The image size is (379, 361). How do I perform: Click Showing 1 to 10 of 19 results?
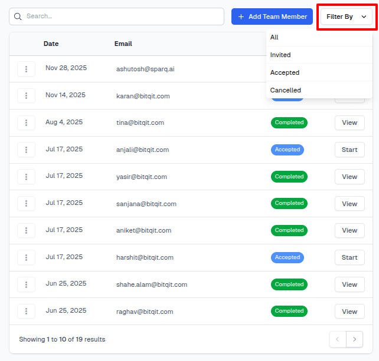pos(62,339)
